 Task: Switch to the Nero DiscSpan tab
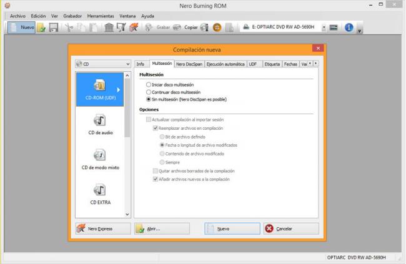189,64
